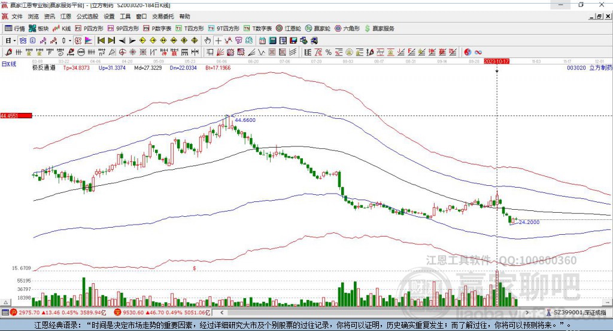
Task: Click the 日K线 chart label
Action: [9, 64]
